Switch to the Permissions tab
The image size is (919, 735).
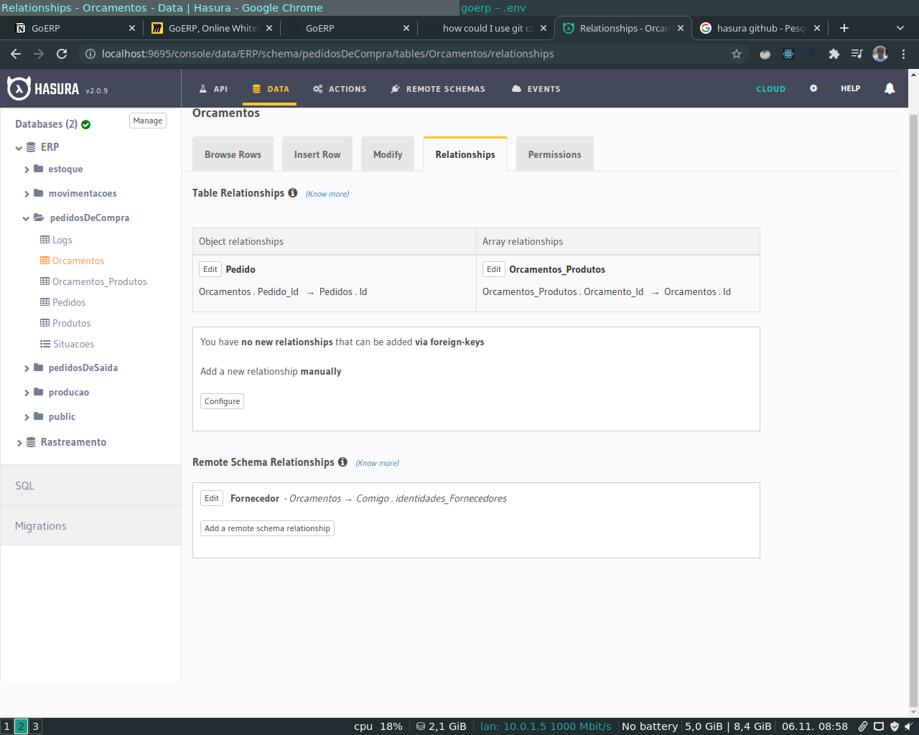(554, 154)
